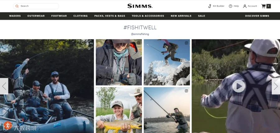This screenshot has width=280, height=133.
Task: Click Discover Simms link
Action: (x=257, y=16)
